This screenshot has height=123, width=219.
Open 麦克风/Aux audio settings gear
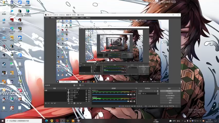click(134, 95)
